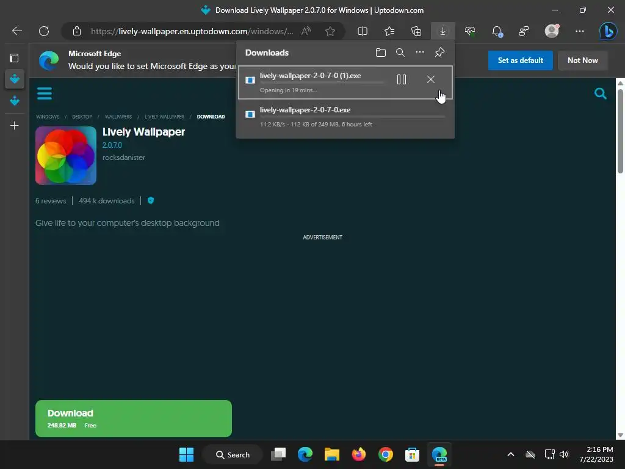This screenshot has height=469, width=625.
Task: Open rocksdanister developer link
Action: [123, 158]
